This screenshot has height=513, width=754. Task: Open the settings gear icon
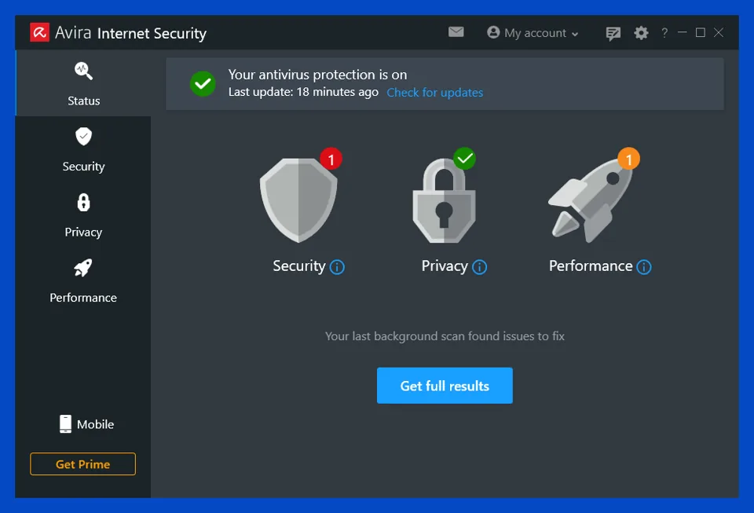pos(642,33)
